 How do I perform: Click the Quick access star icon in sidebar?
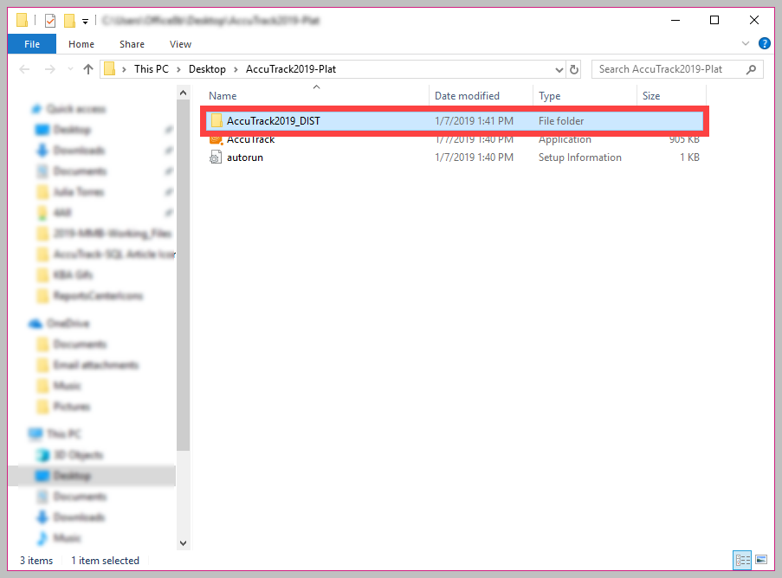36,109
